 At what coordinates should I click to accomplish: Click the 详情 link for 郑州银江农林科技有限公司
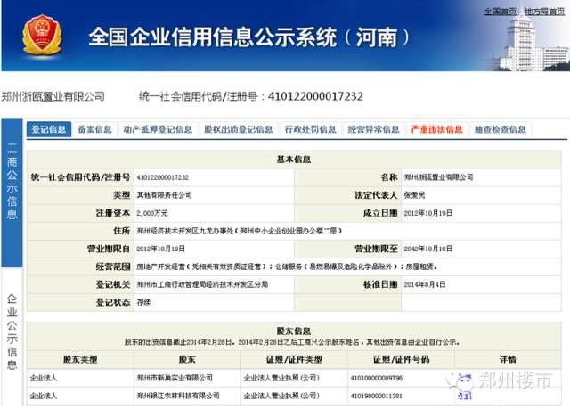(464, 396)
